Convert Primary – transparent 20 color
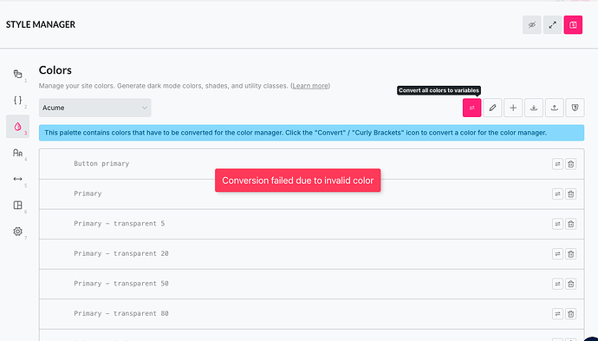Viewport: 598px width, 341px height. 557,254
